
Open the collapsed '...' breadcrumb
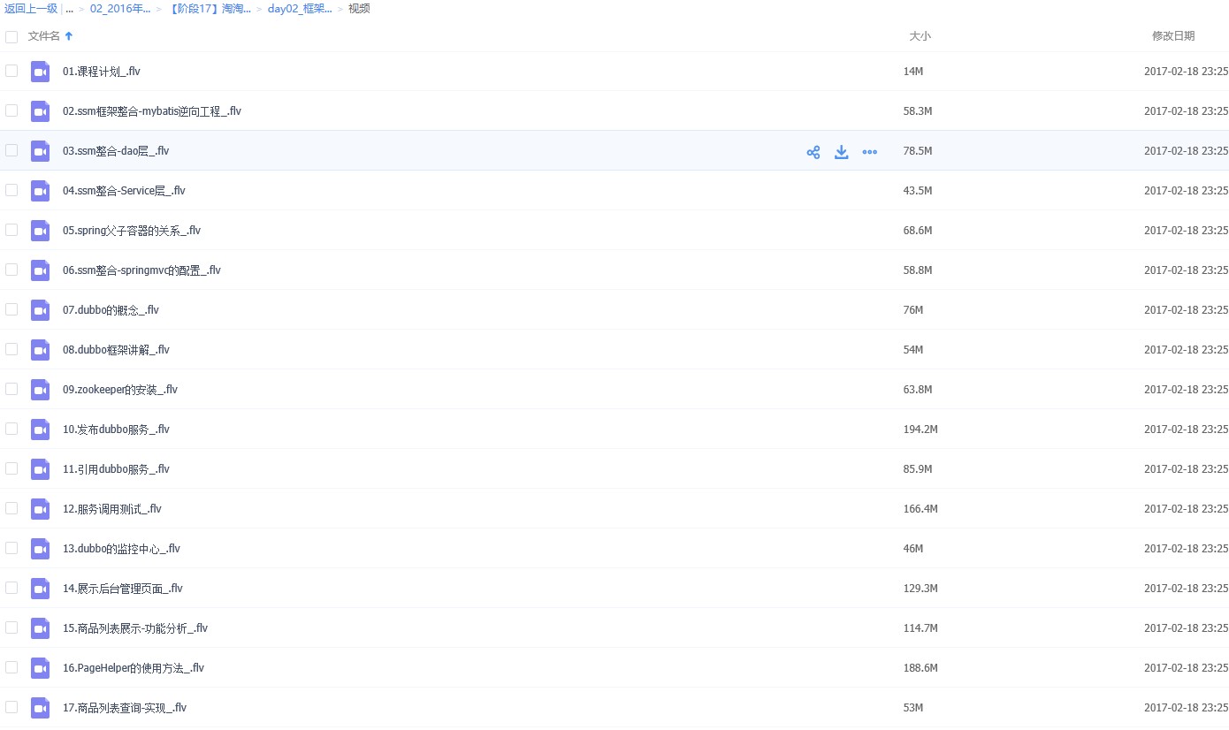point(69,9)
